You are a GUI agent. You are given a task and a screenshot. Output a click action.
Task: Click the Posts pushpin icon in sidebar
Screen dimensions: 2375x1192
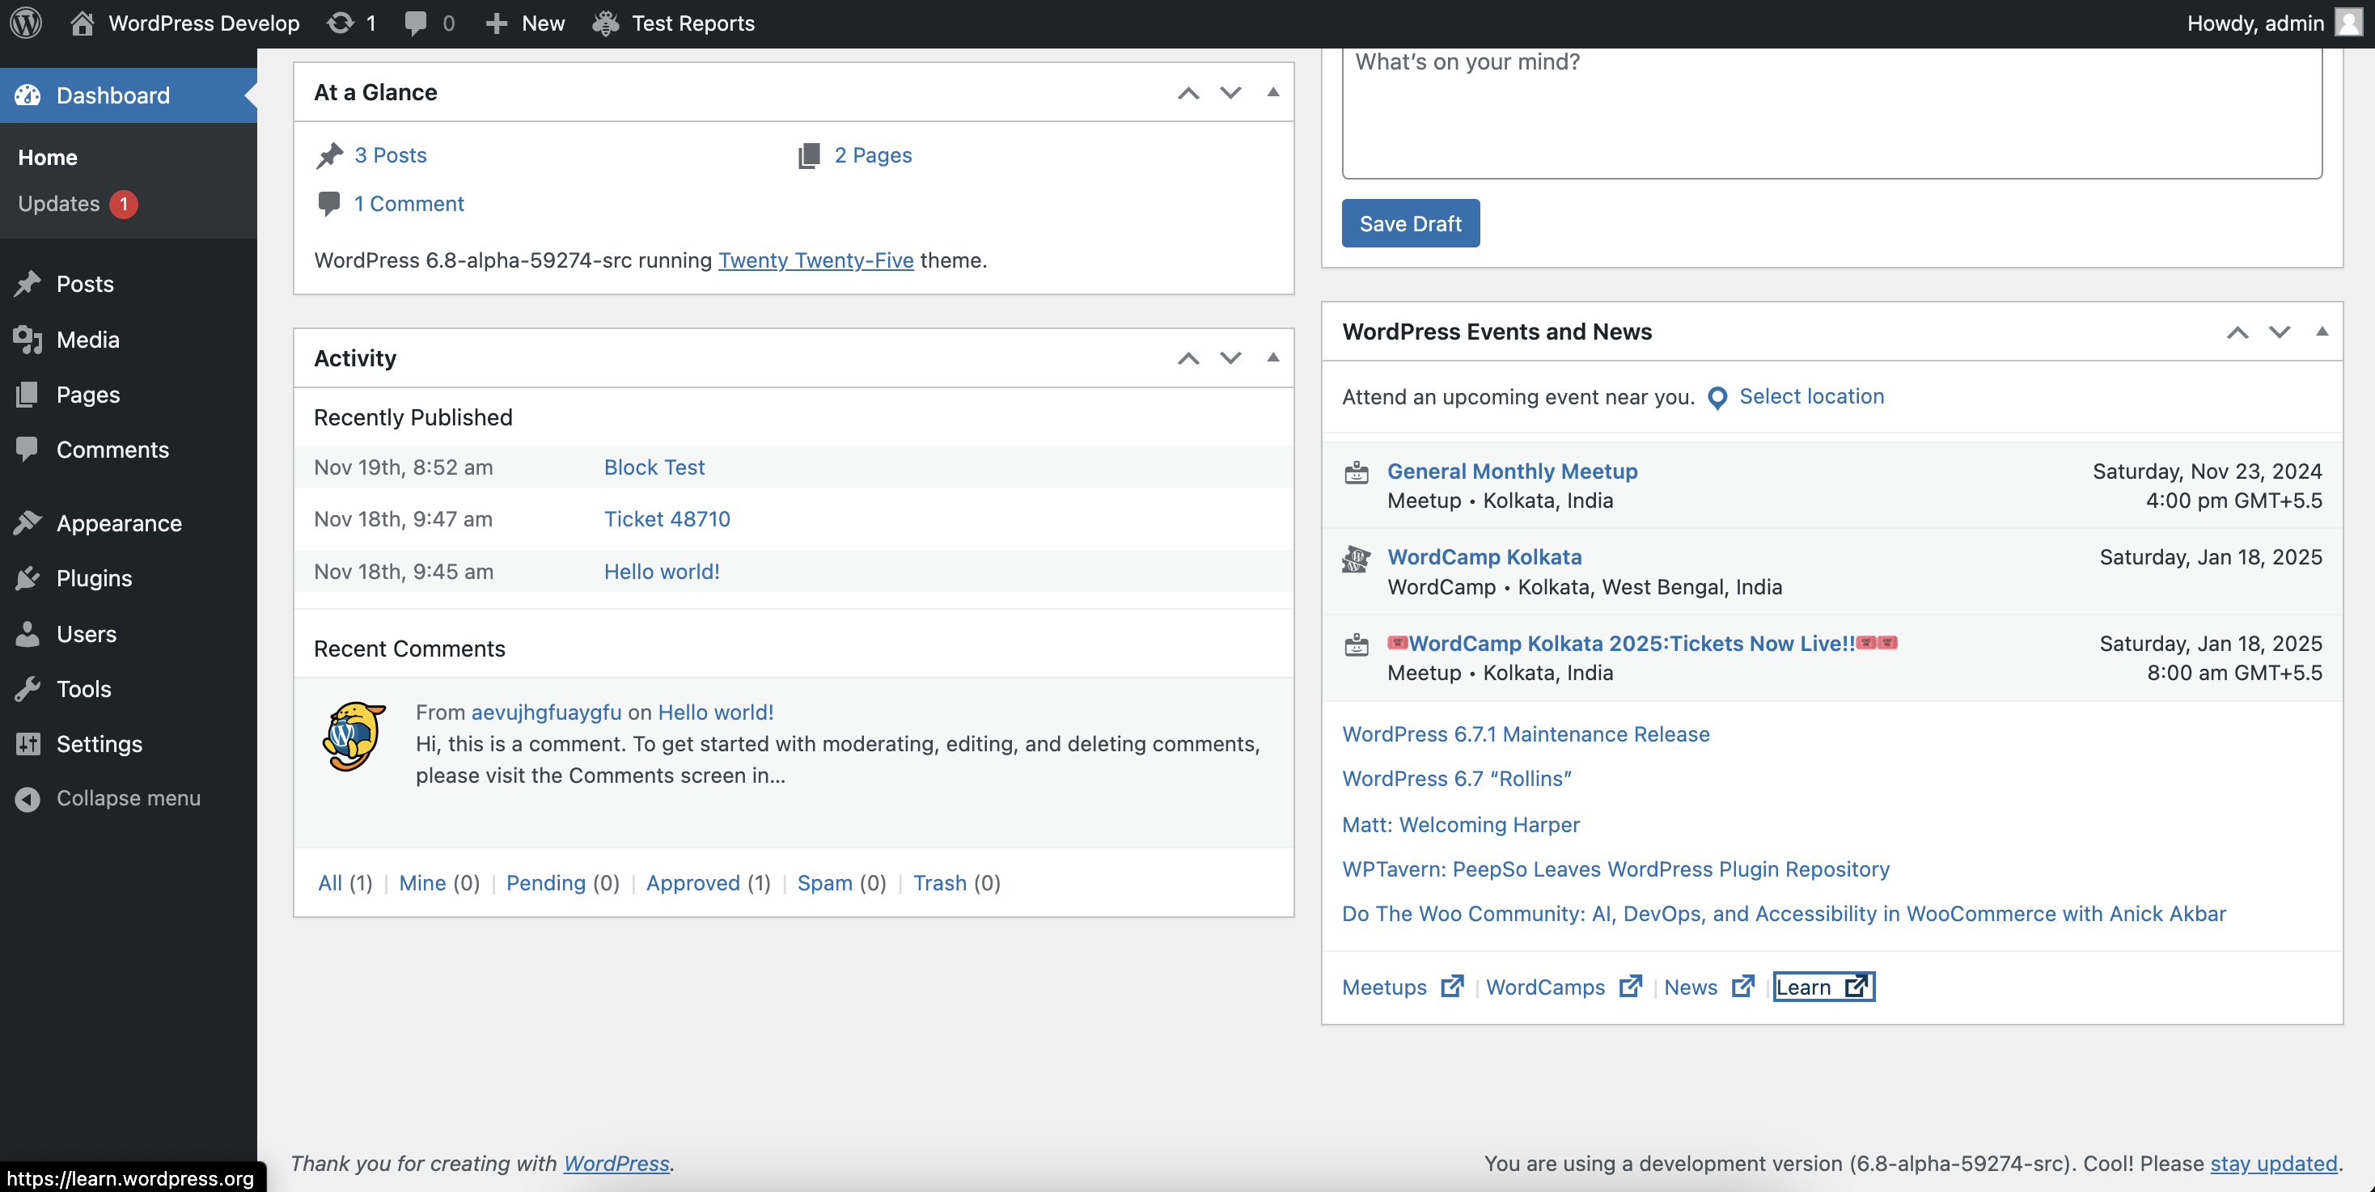pos(28,284)
